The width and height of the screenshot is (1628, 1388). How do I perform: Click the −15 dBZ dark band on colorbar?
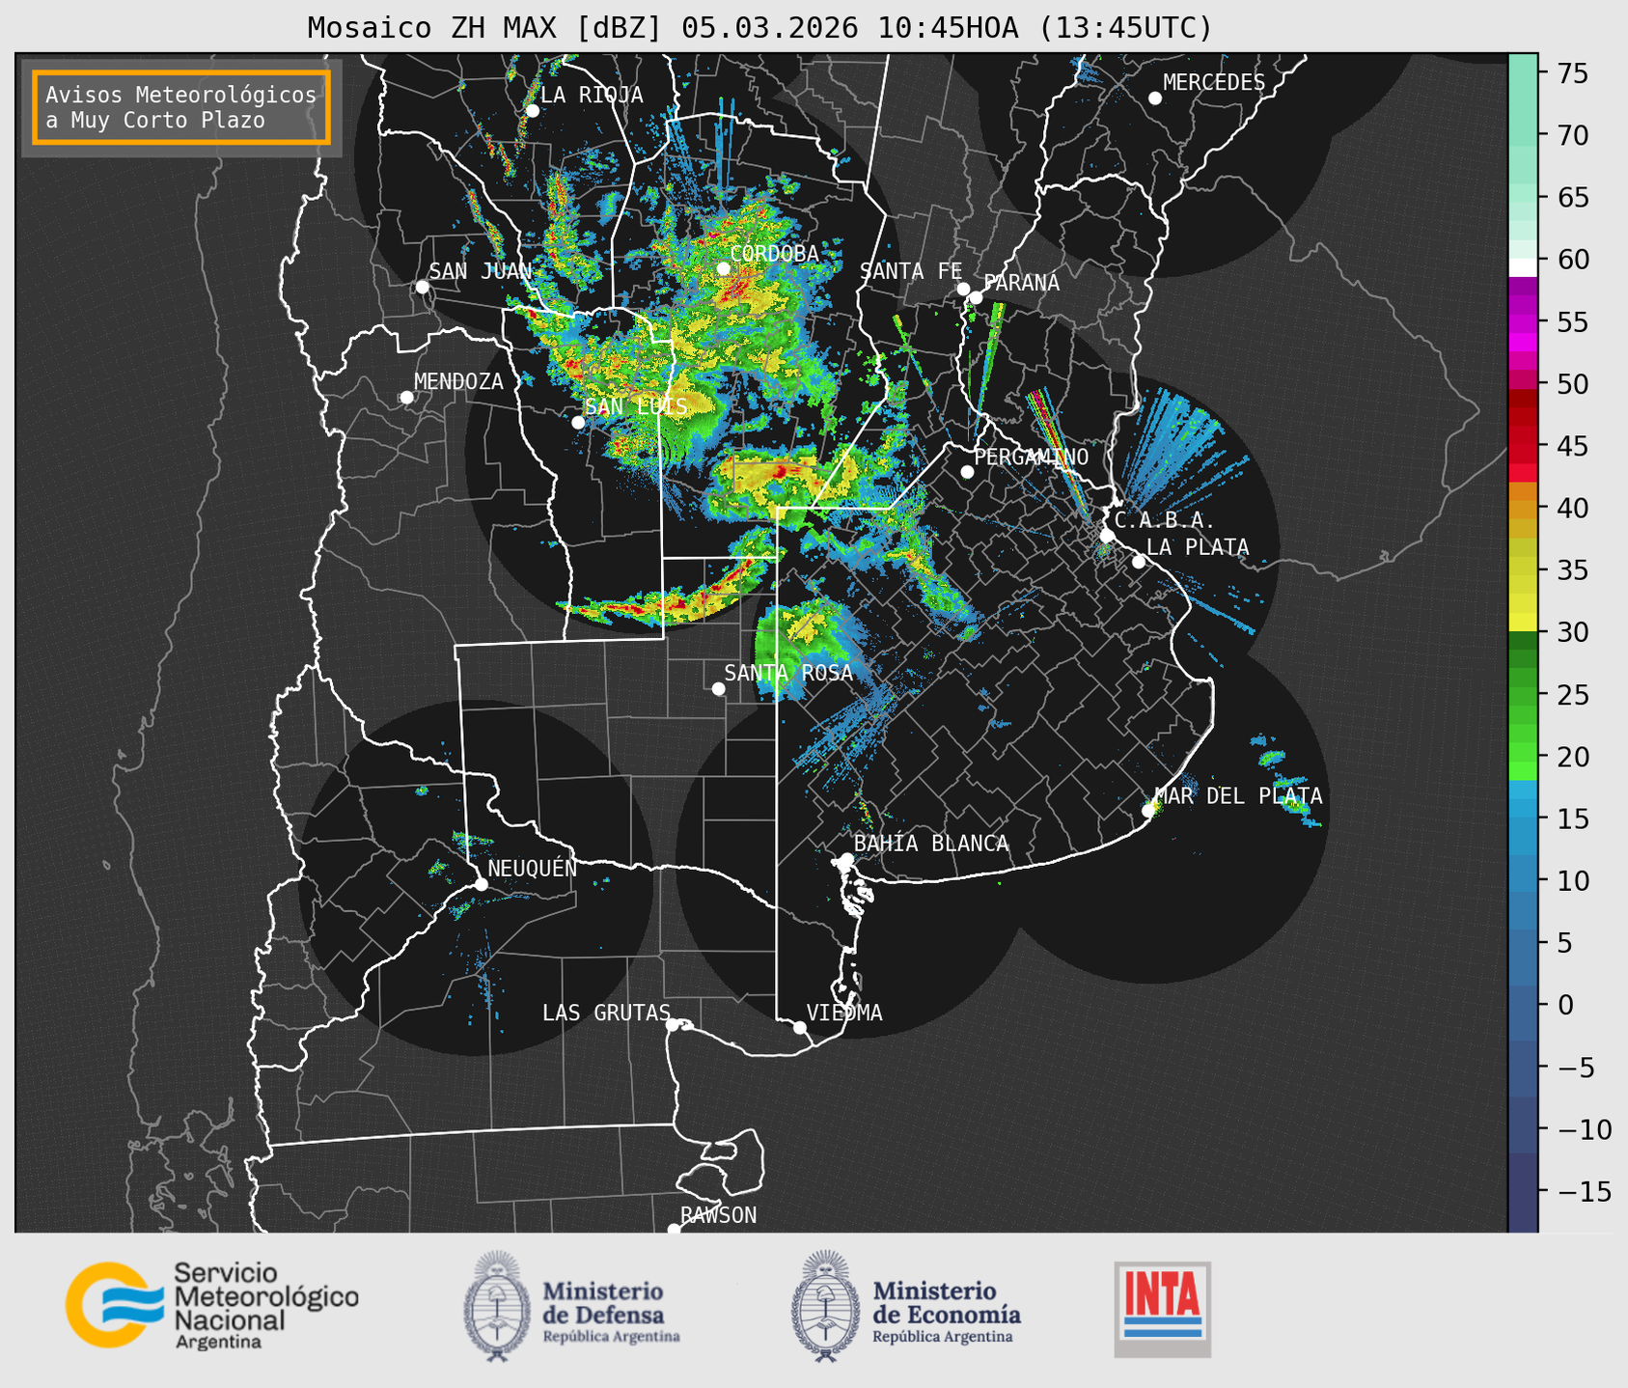pyautogui.click(x=1523, y=1191)
